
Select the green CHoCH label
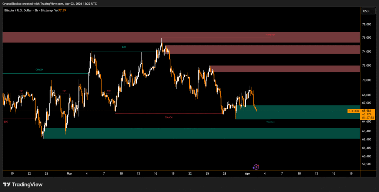coord(39,70)
